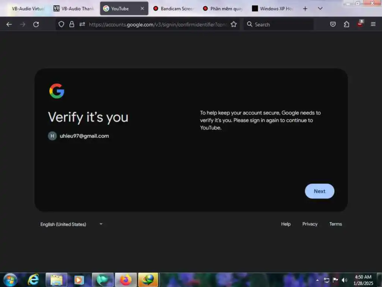The width and height of the screenshot is (382, 287).
Task: Click the H account avatar
Action: point(52,136)
